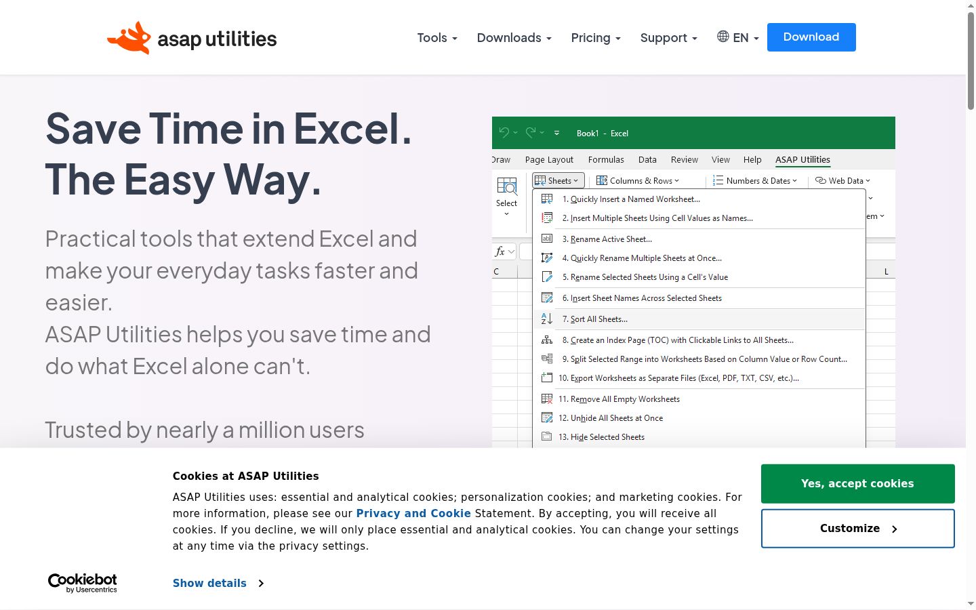The width and height of the screenshot is (976, 610).
Task: Open the Downloads dropdown menu
Action: pyautogui.click(x=514, y=38)
